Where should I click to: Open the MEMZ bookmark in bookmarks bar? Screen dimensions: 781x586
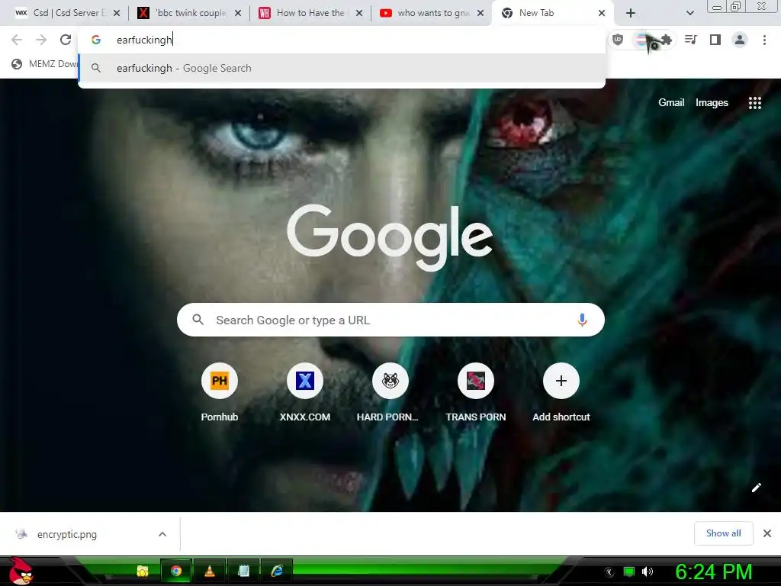45,64
